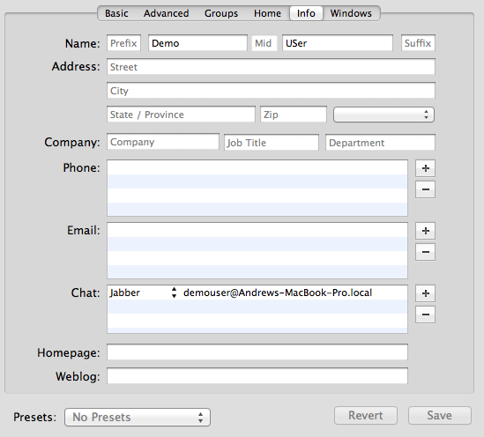Image resolution: width=484 pixels, height=437 pixels.
Task: Click the Company name field
Action: 163,142
